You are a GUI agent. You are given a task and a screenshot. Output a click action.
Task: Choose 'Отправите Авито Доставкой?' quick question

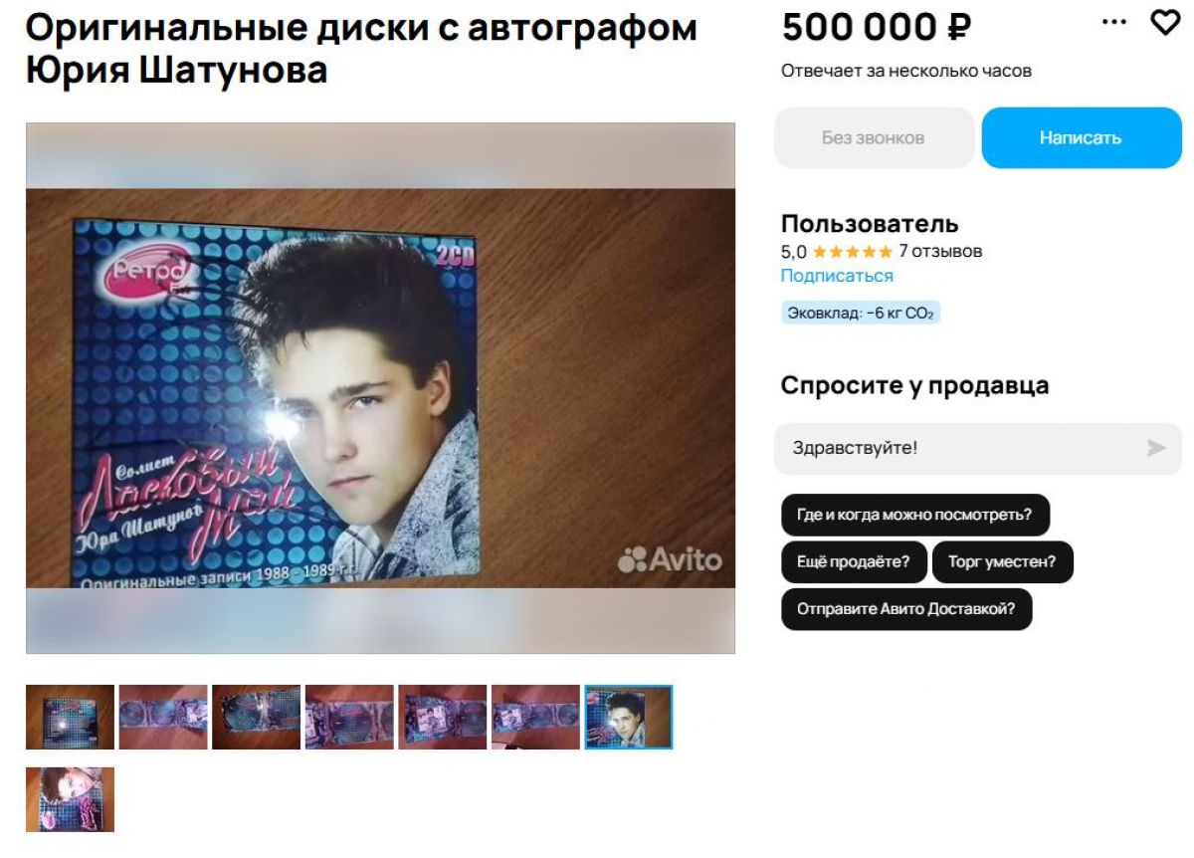tap(906, 609)
